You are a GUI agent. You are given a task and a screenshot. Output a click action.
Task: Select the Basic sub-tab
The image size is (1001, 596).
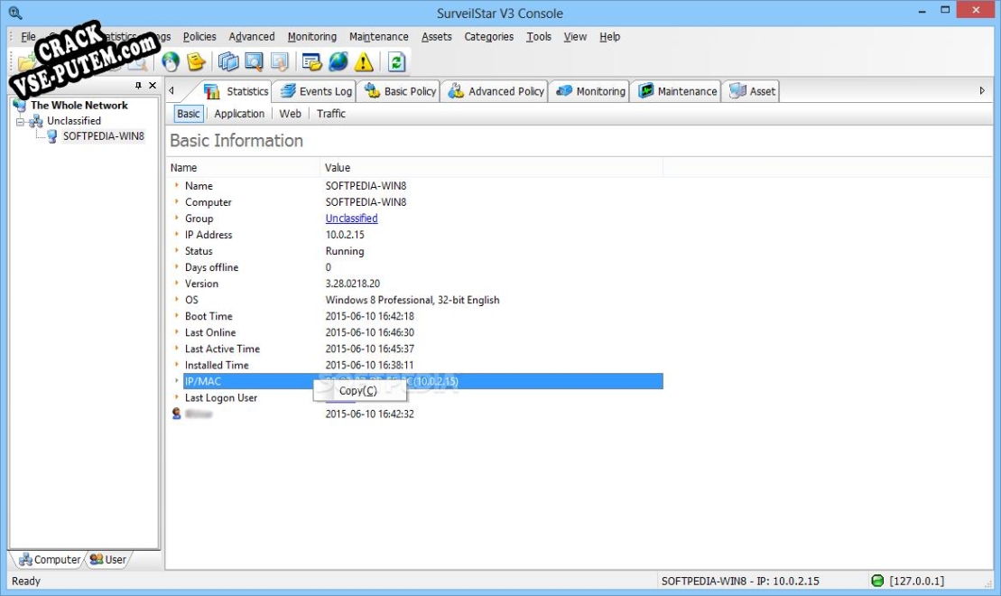(x=189, y=114)
